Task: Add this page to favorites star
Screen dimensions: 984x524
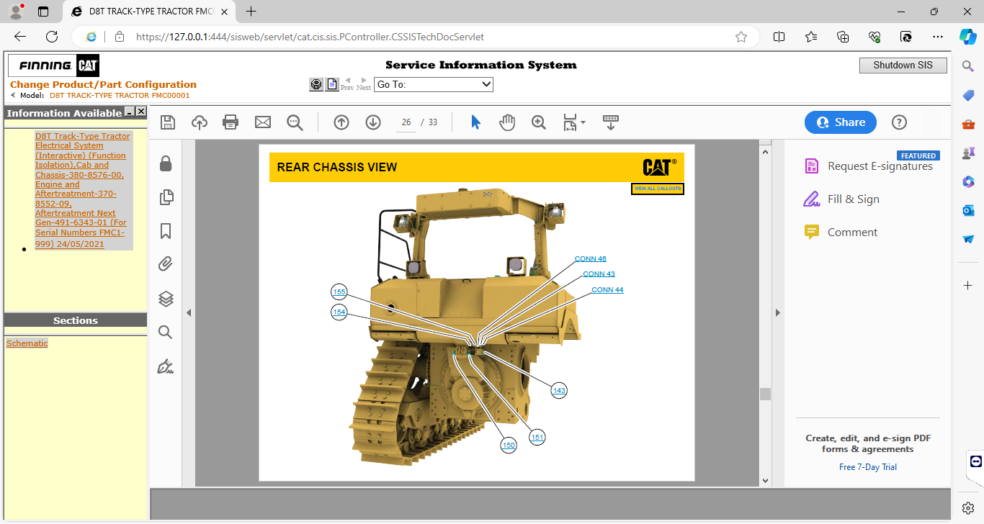Action: pos(741,37)
